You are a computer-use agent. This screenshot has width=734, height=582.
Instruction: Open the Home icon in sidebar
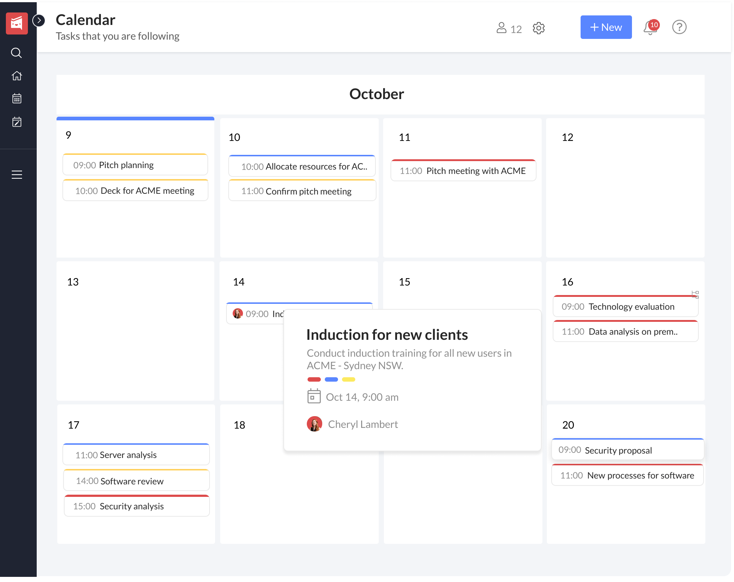point(16,76)
